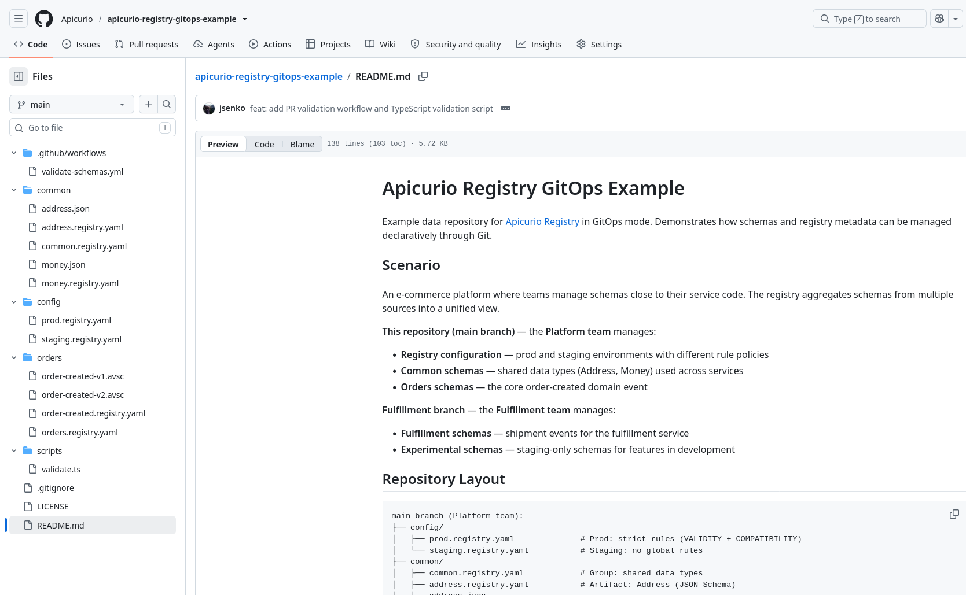Collapse the common folder chevron

pos(14,190)
